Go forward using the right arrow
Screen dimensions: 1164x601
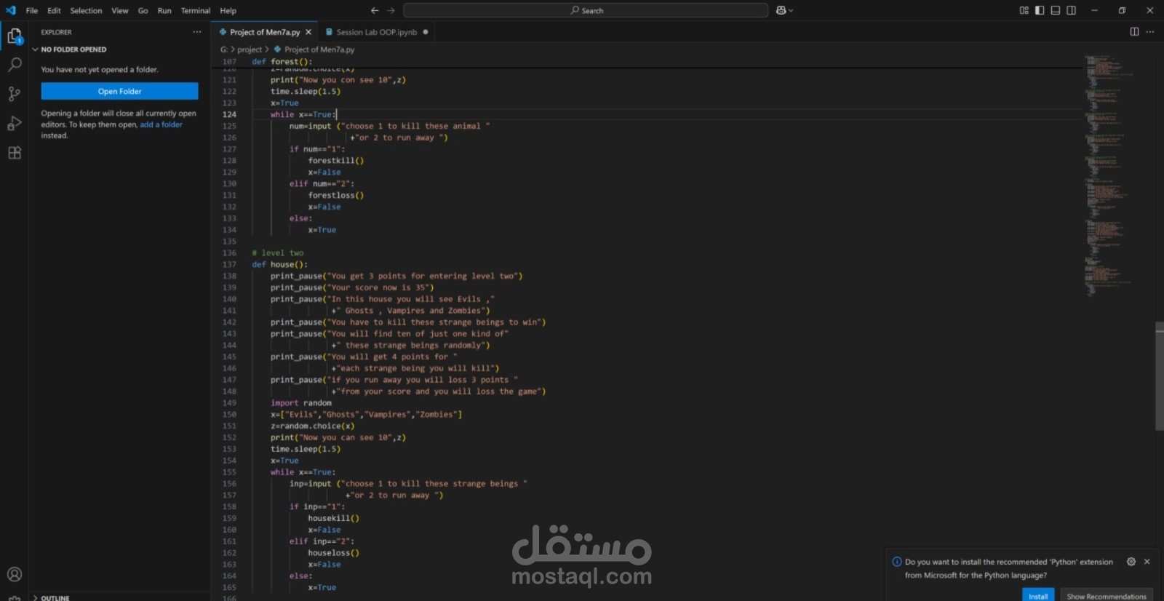[x=391, y=10]
